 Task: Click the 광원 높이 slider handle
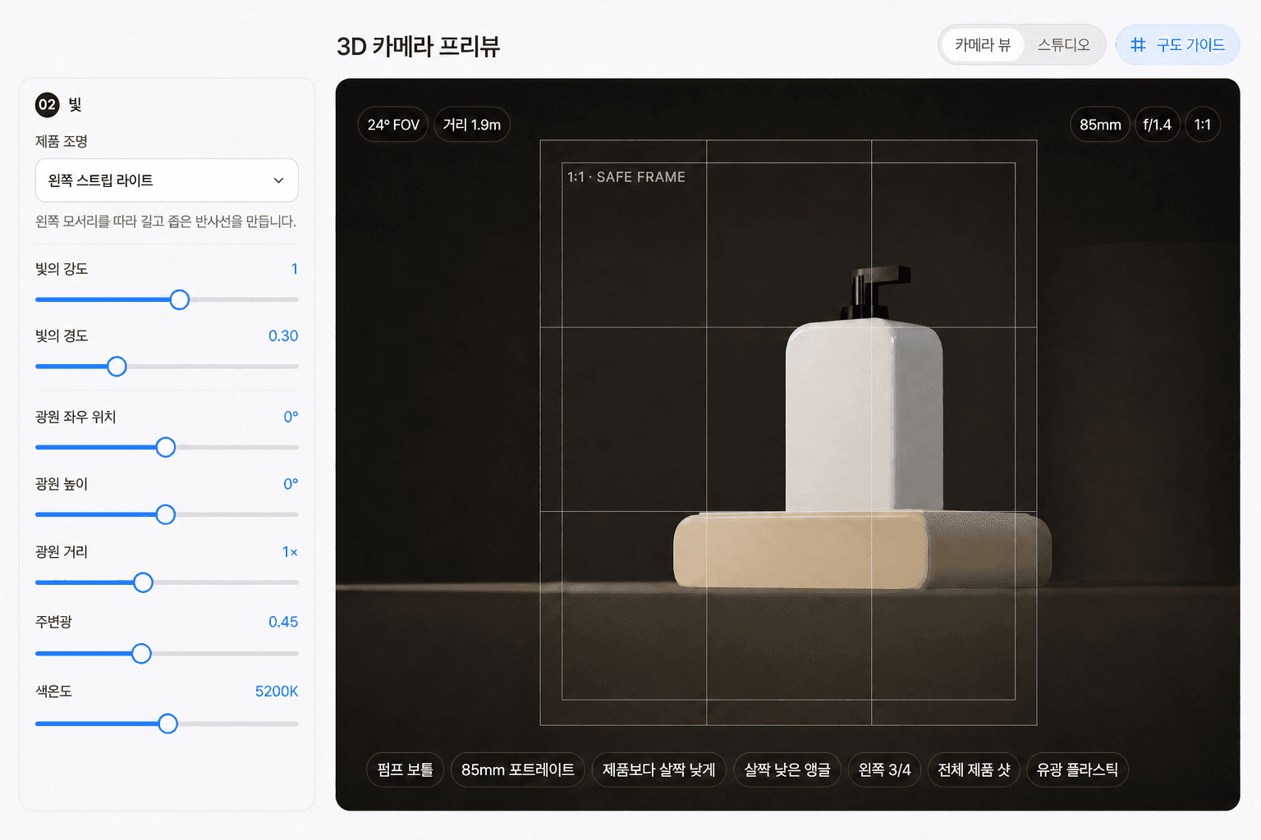(x=166, y=514)
